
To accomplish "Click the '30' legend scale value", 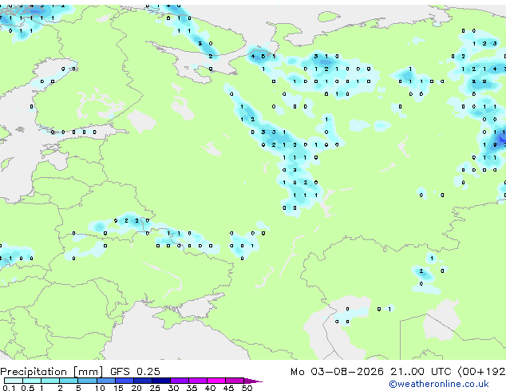I will (x=173, y=388).
